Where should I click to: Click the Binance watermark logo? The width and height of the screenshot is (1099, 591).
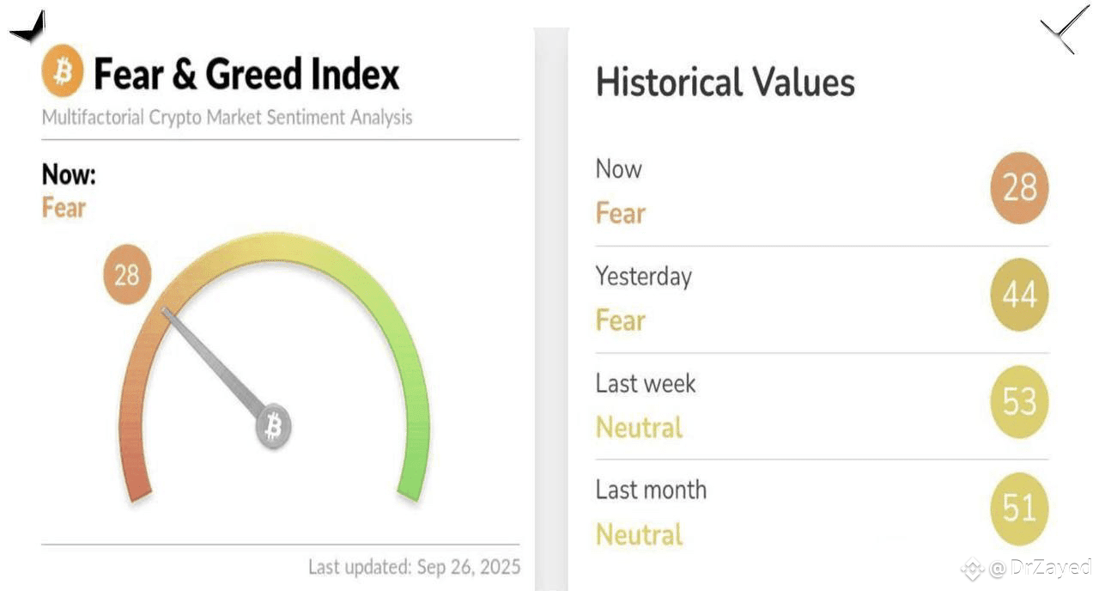click(972, 569)
